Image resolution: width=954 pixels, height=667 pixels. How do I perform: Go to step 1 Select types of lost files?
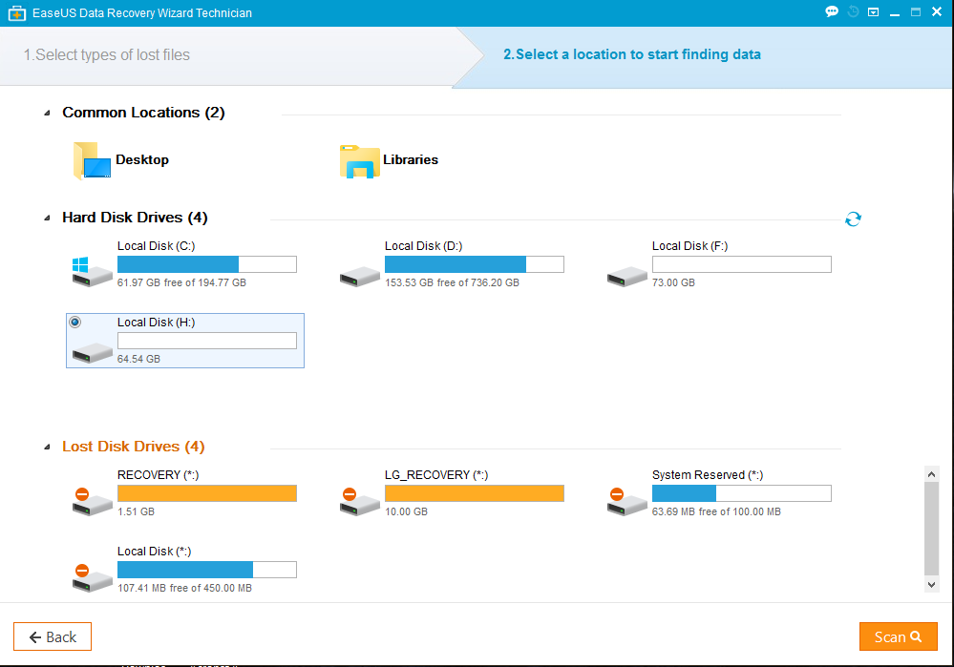point(106,54)
